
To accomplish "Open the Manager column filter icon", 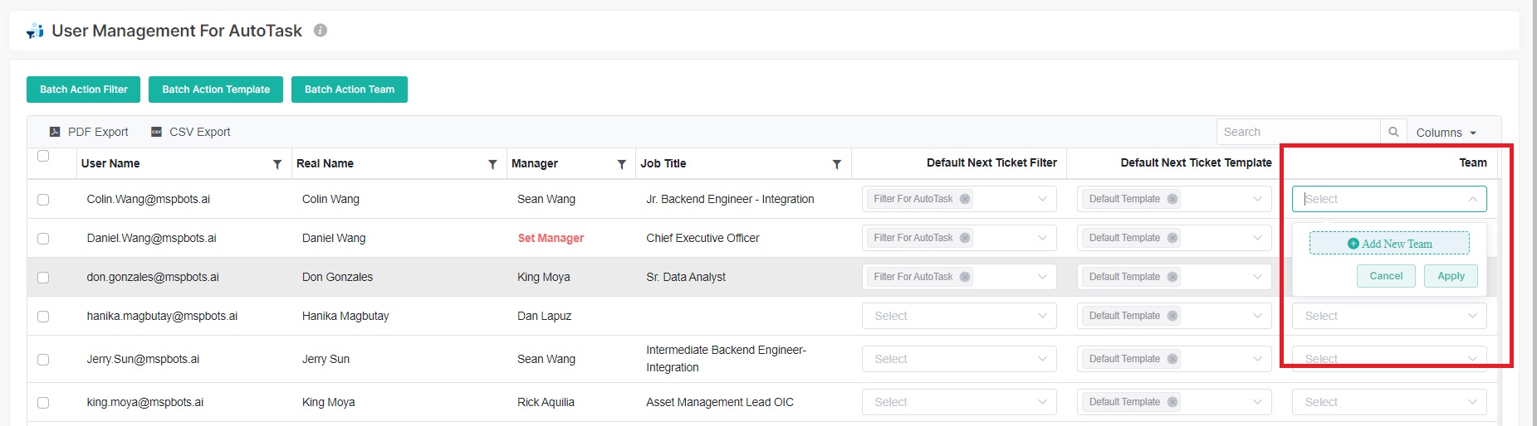I will click(x=621, y=164).
